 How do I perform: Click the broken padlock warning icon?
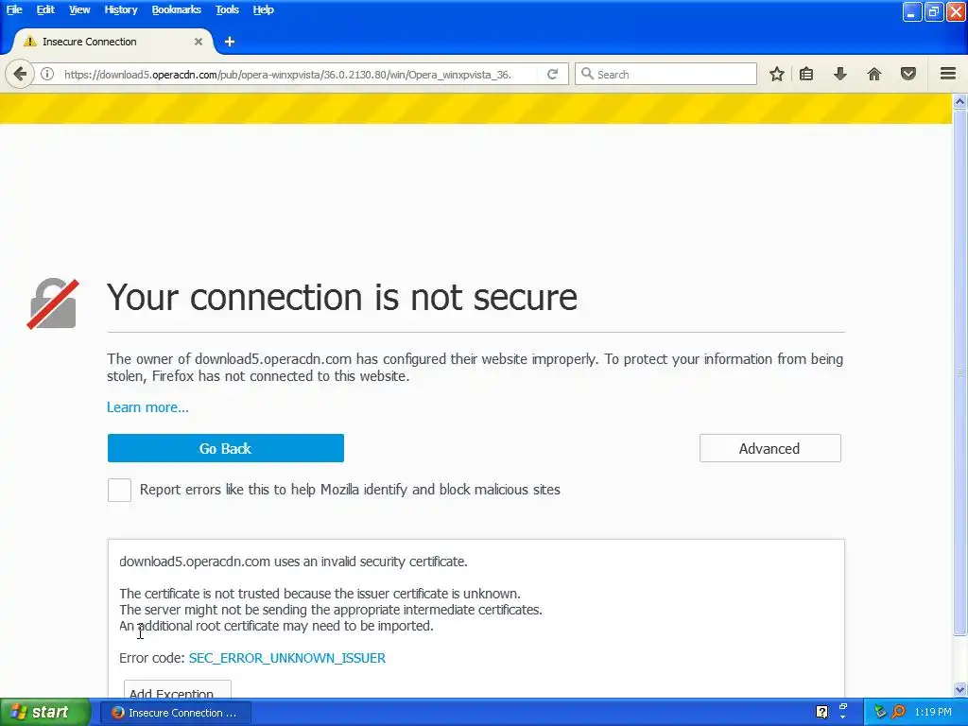pos(53,303)
